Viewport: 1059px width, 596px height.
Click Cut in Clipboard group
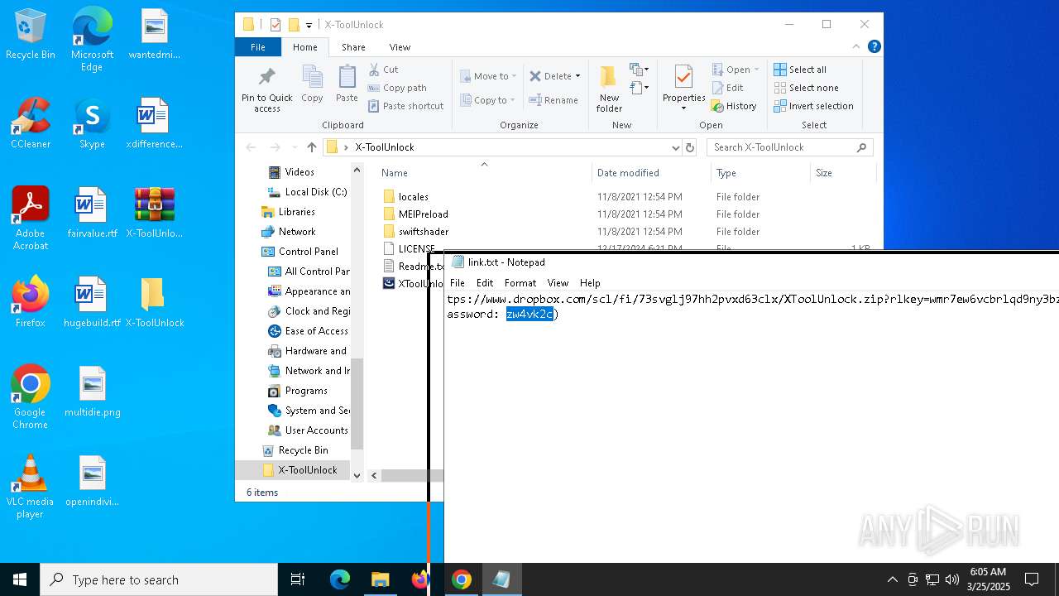tap(383, 70)
